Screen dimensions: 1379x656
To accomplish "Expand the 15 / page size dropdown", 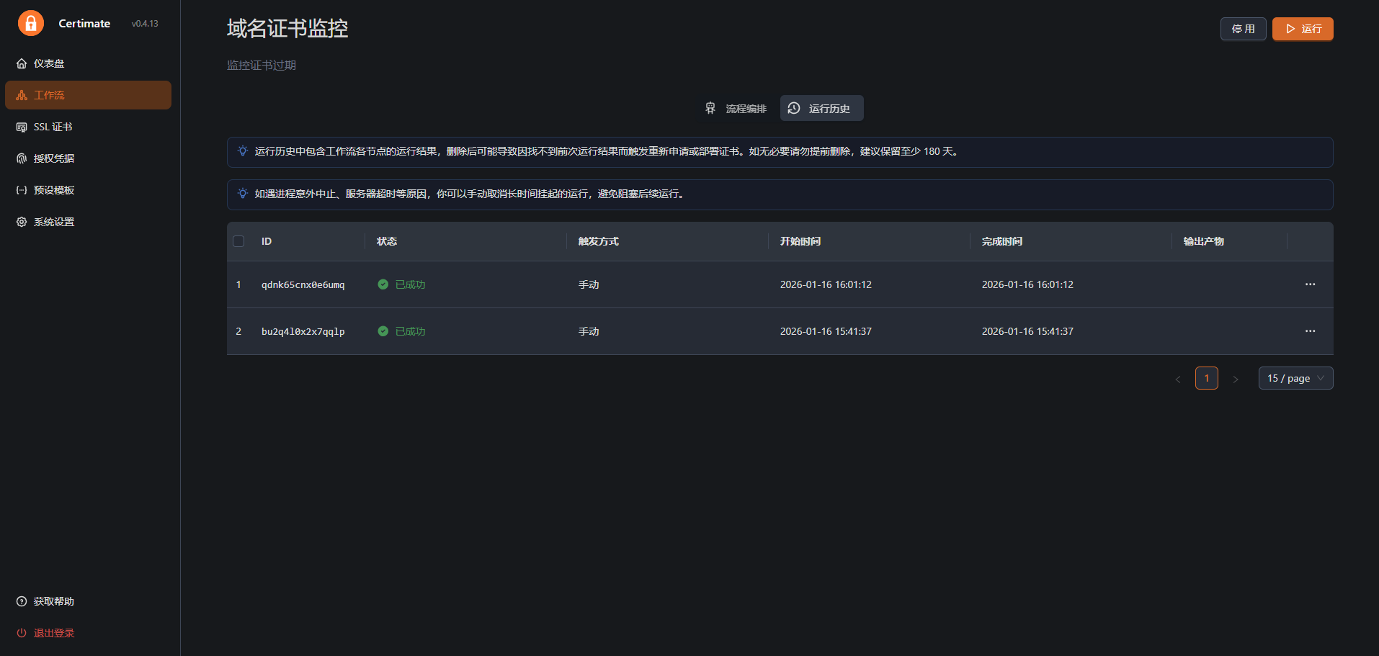I will pos(1295,379).
